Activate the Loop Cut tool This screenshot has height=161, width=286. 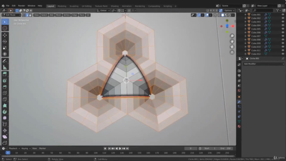click(5, 93)
